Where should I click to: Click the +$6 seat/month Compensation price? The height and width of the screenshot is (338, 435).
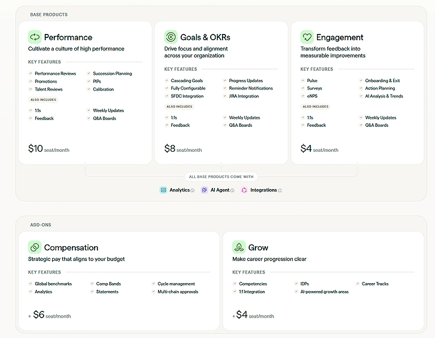(49, 315)
